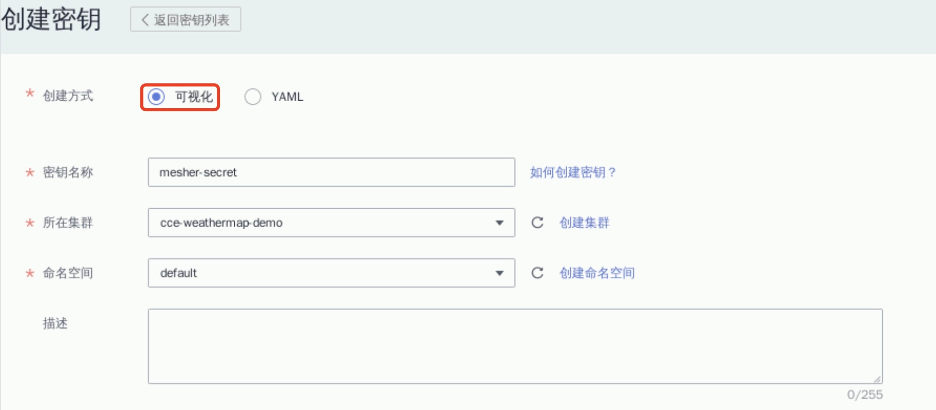936x410 pixels.
Task: Click the 0/255 character counter
Action: pyautogui.click(x=864, y=394)
